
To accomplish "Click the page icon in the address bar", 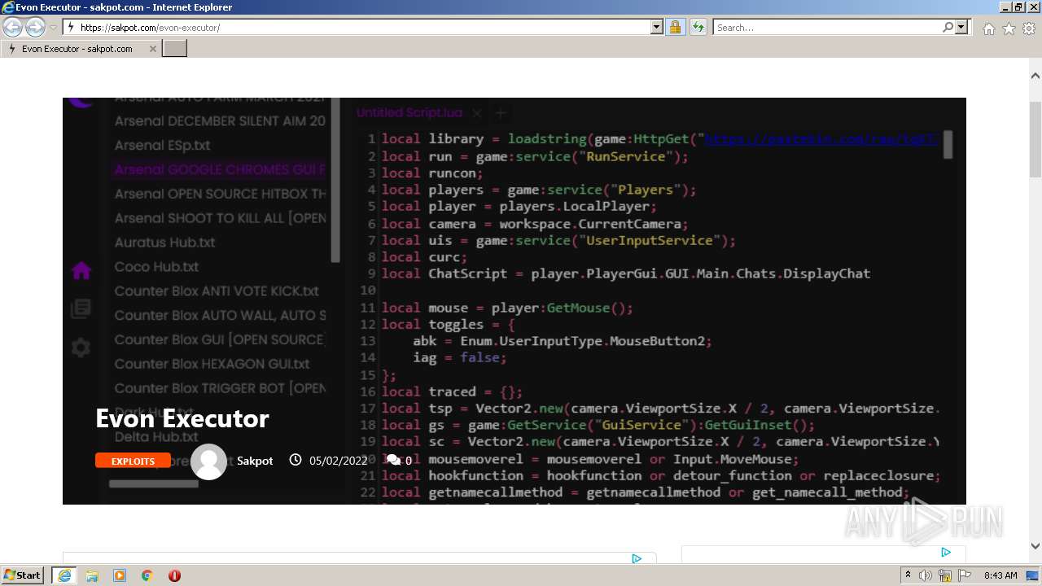I will [x=72, y=28].
